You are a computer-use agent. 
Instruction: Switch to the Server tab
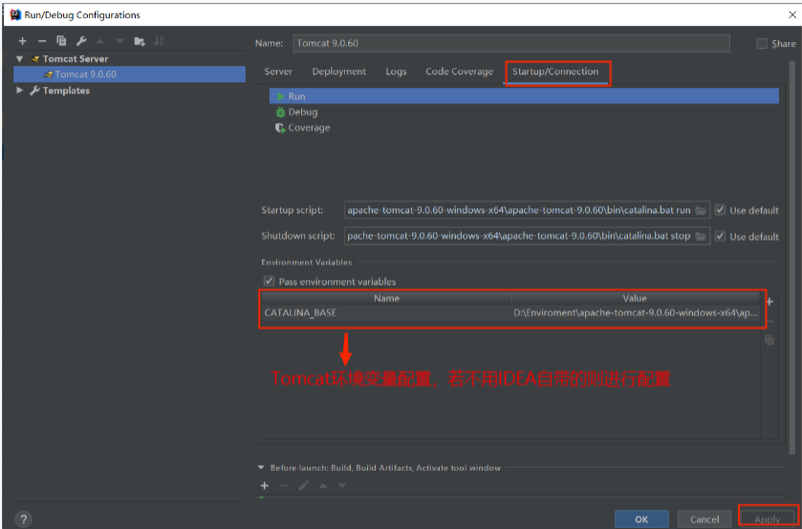(x=278, y=72)
